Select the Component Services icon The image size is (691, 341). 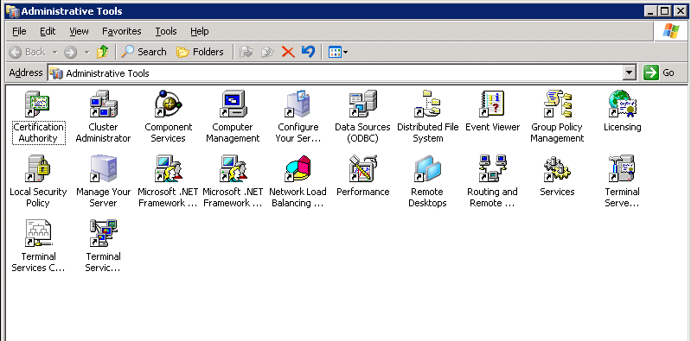pyautogui.click(x=168, y=104)
